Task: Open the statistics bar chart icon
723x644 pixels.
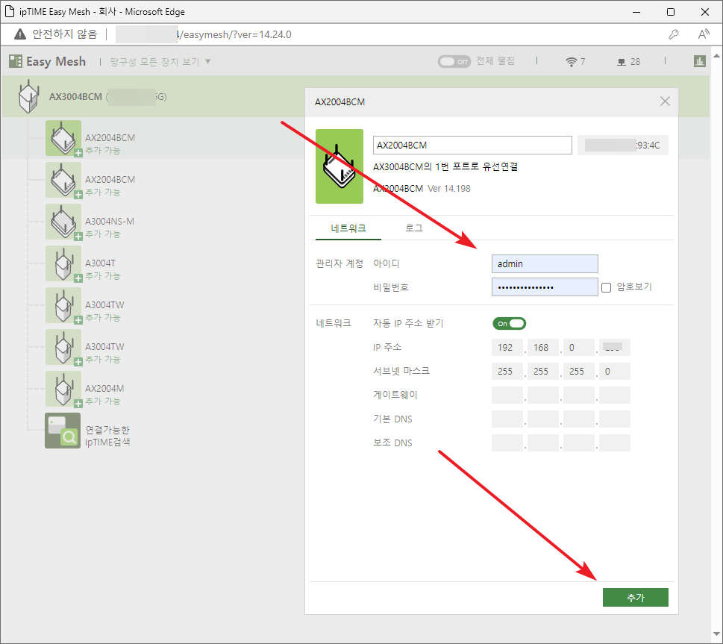Action: coord(699,61)
